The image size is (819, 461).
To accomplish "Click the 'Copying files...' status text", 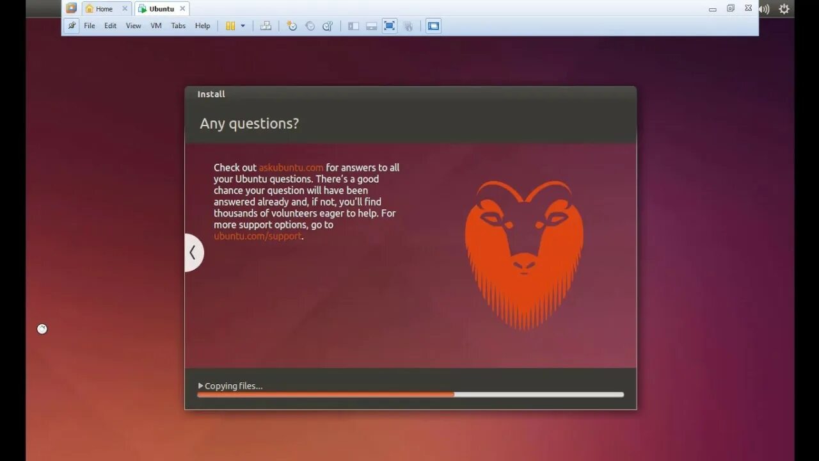I will [234, 386].
